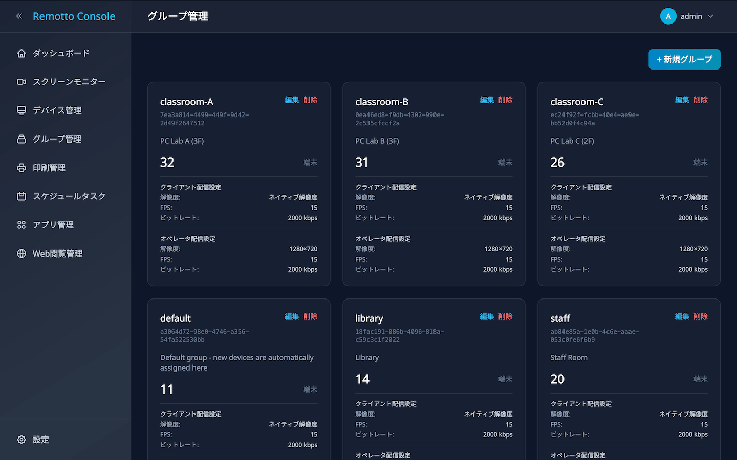Delete the classroom-B group
This screenshot has height=460, width=737.
pos(505,100)
